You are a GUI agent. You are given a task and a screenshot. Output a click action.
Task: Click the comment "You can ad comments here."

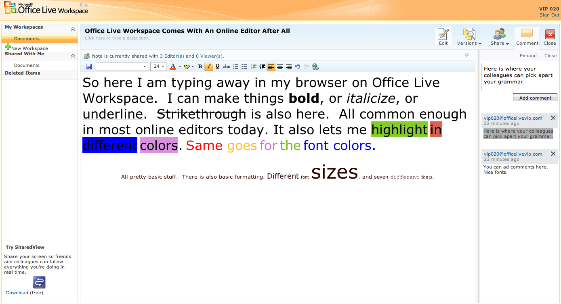[x=516, y=167]
